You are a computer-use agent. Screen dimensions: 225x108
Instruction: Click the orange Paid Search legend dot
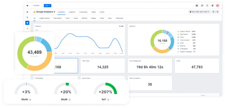[178, 34]
